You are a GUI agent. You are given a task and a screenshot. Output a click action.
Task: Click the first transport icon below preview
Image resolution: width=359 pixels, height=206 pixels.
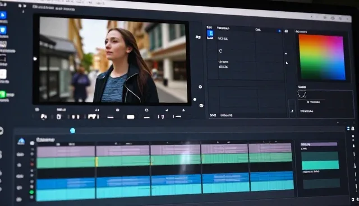pyautogui.click(x=44, y=116)
